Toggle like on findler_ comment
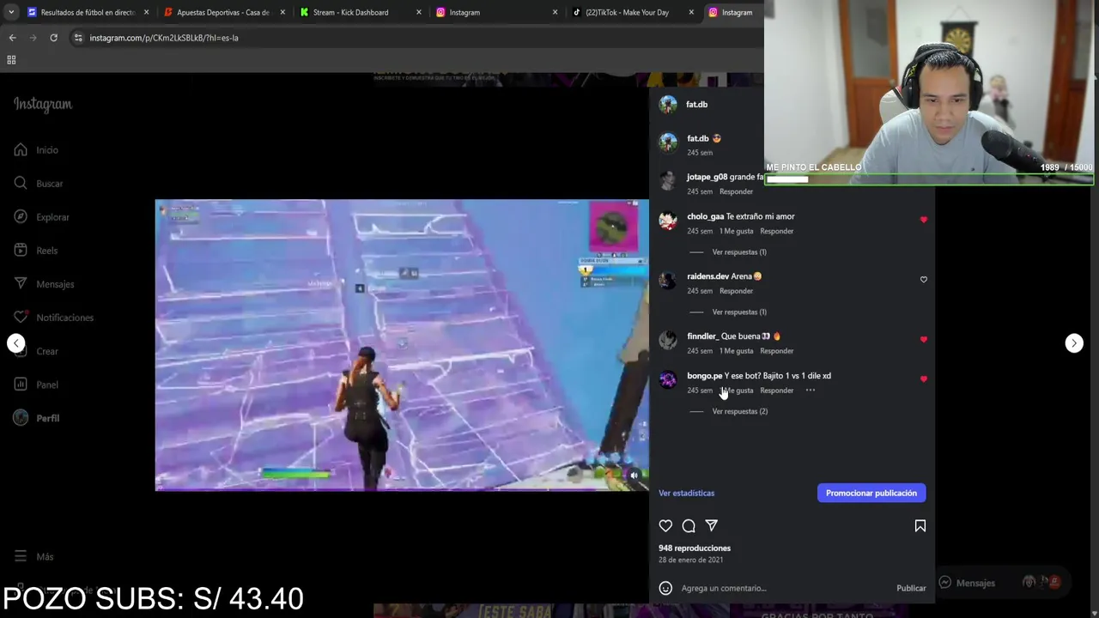The width and height of the screenshot is (1099, 618). [x=924, y=340]
